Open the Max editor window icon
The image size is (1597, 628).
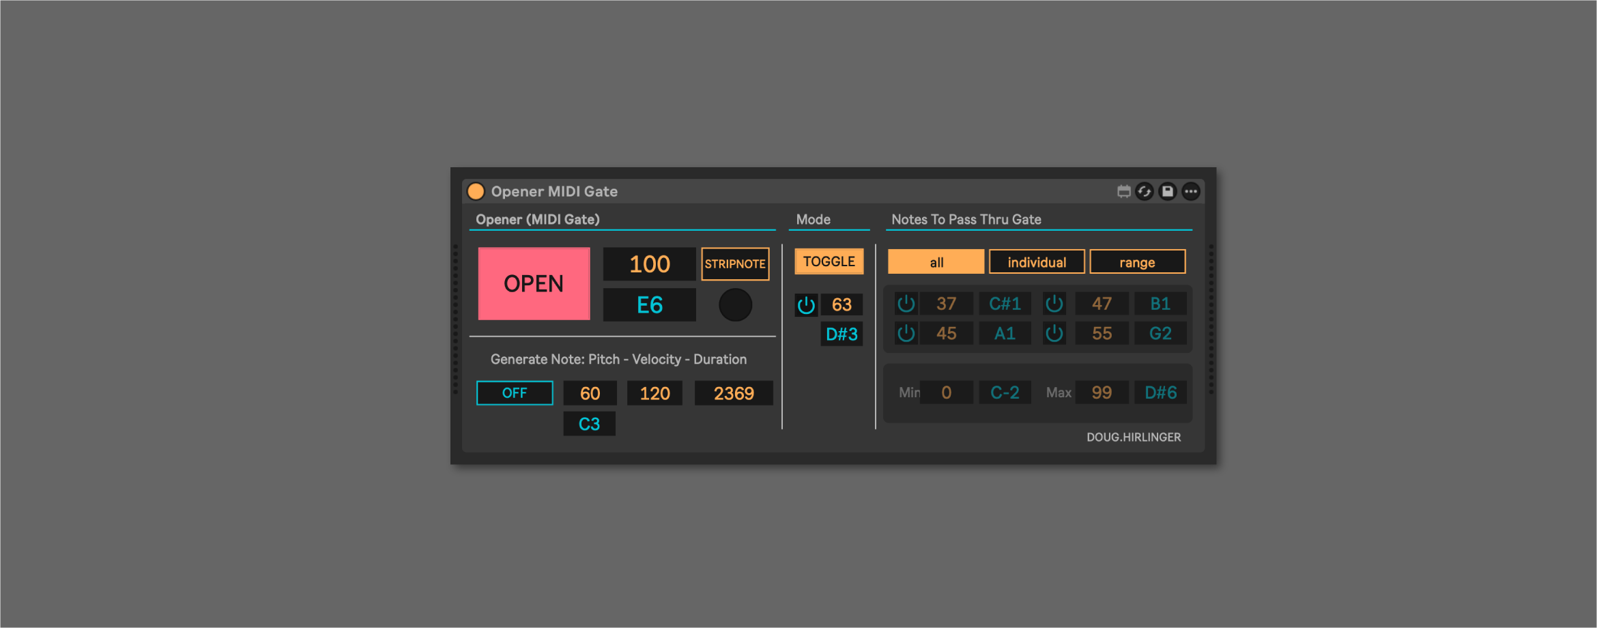[x=1123, y=191]
